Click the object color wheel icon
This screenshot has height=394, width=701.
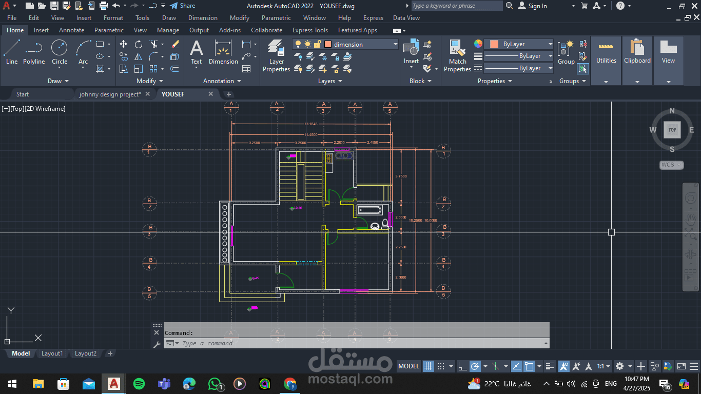pos(478,44)
